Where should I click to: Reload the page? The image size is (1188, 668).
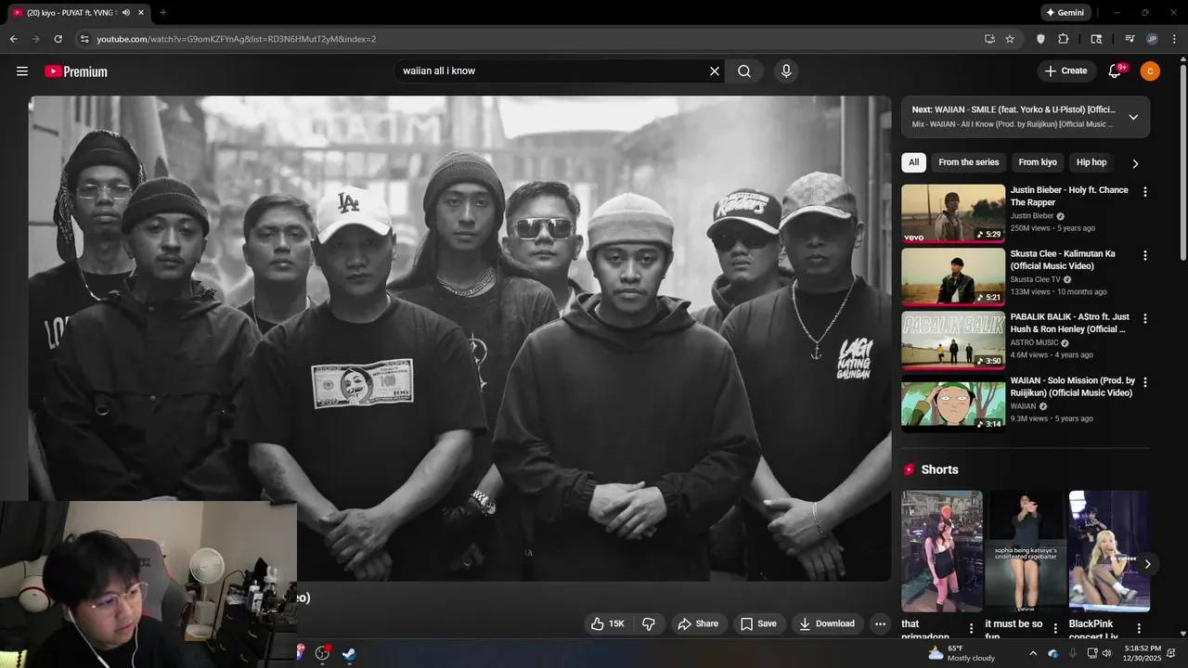58,39
